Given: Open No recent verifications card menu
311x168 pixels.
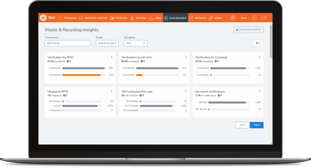Looking at the screenshot, I should coord(260,91).
